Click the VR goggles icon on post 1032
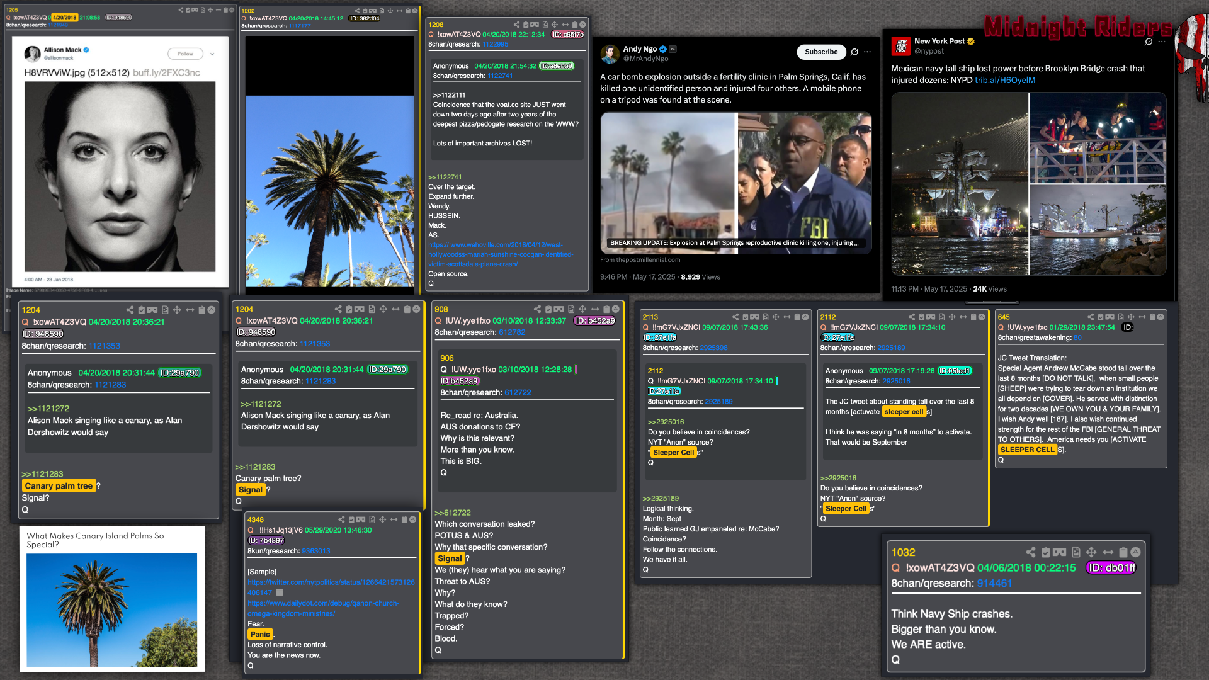Viewport: 1209px width, 680px height. click(1060, 552)
